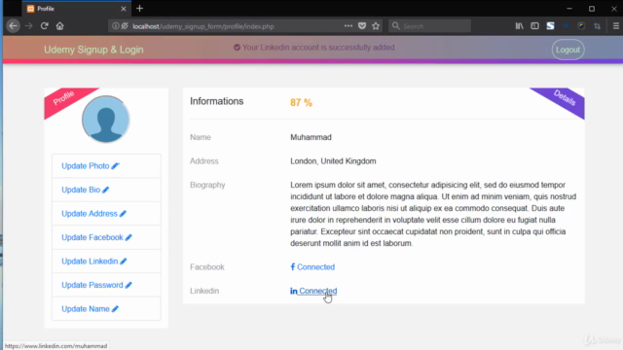
Task: Open the Update Name link
Action: 90,309
